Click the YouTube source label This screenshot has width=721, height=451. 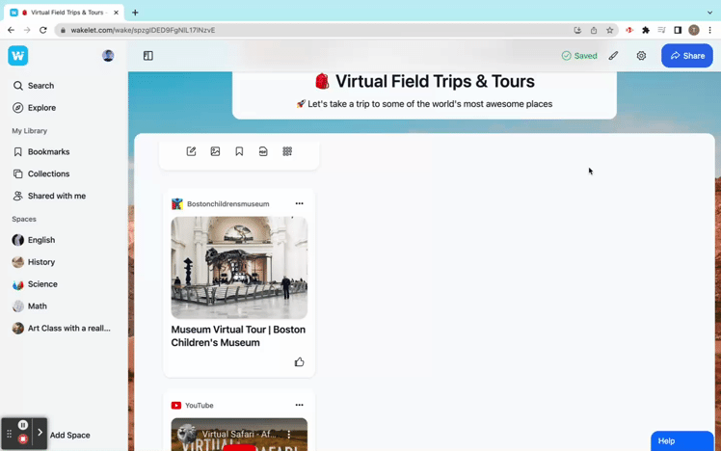click(x=200, y=406)
